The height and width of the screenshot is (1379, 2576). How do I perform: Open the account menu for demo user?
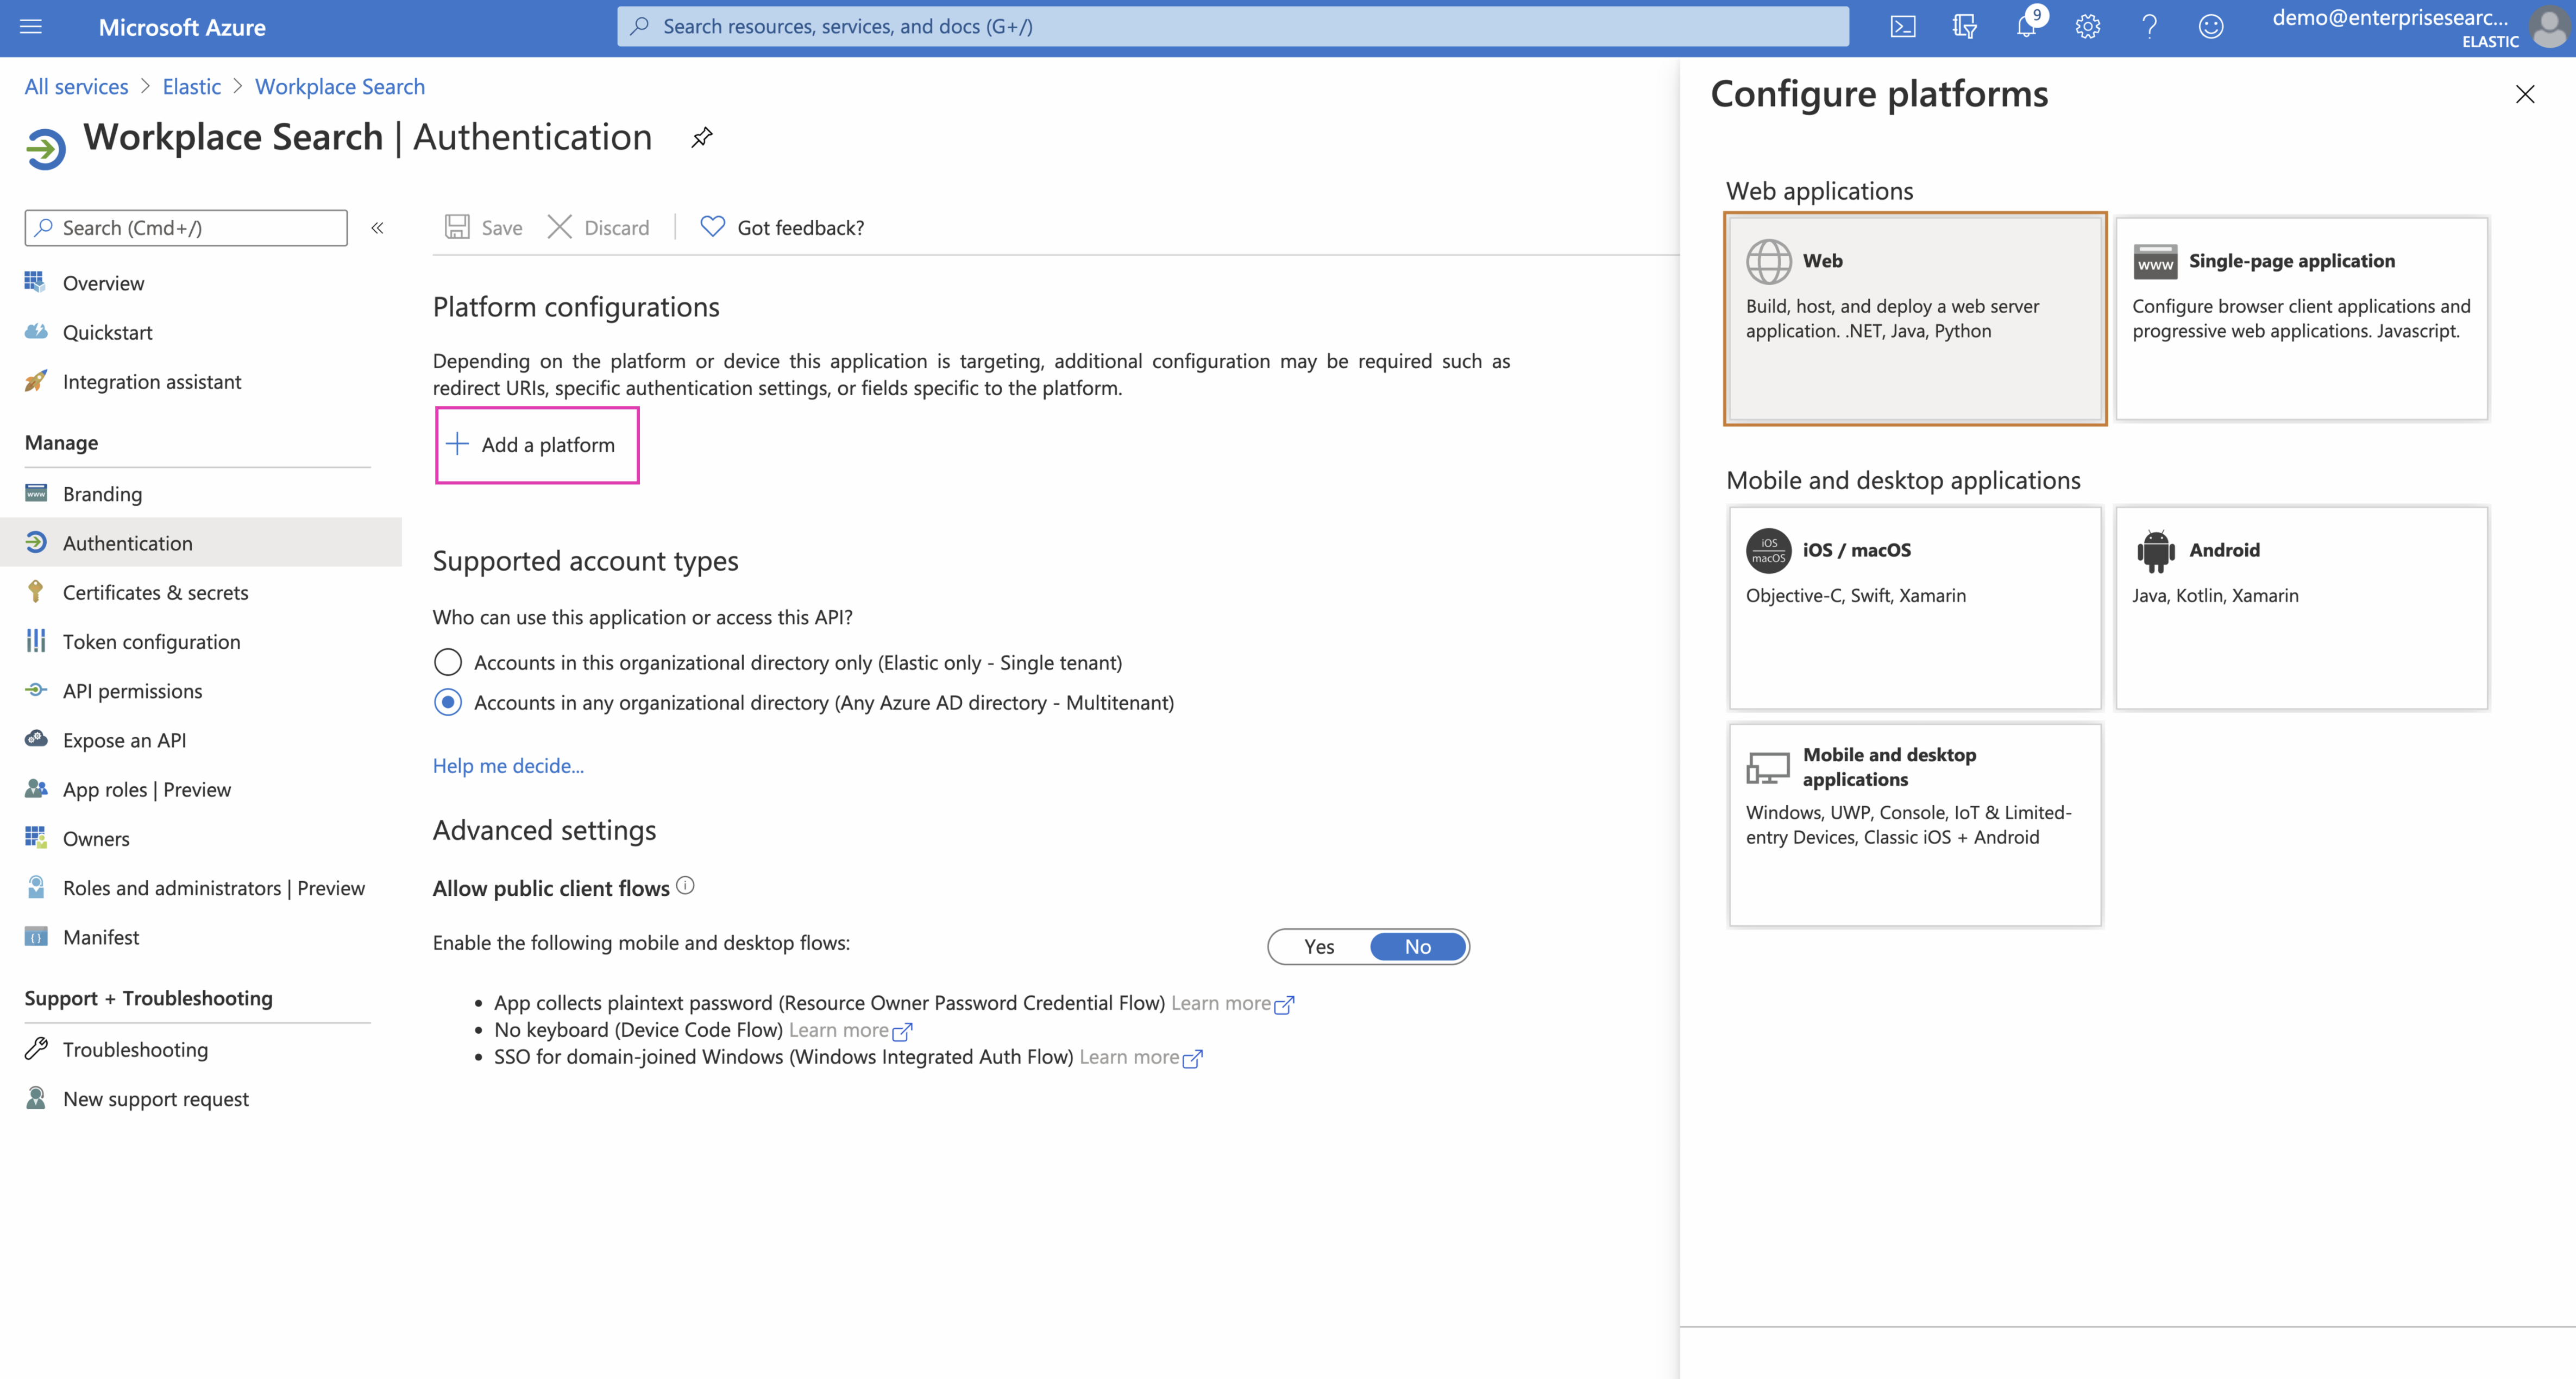[2415, 27]
